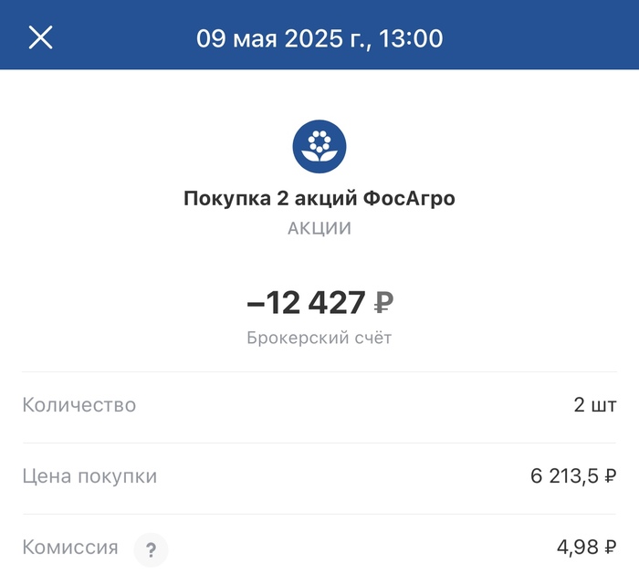
Task: Close the transaction details screen
Action: click(40, 37)
